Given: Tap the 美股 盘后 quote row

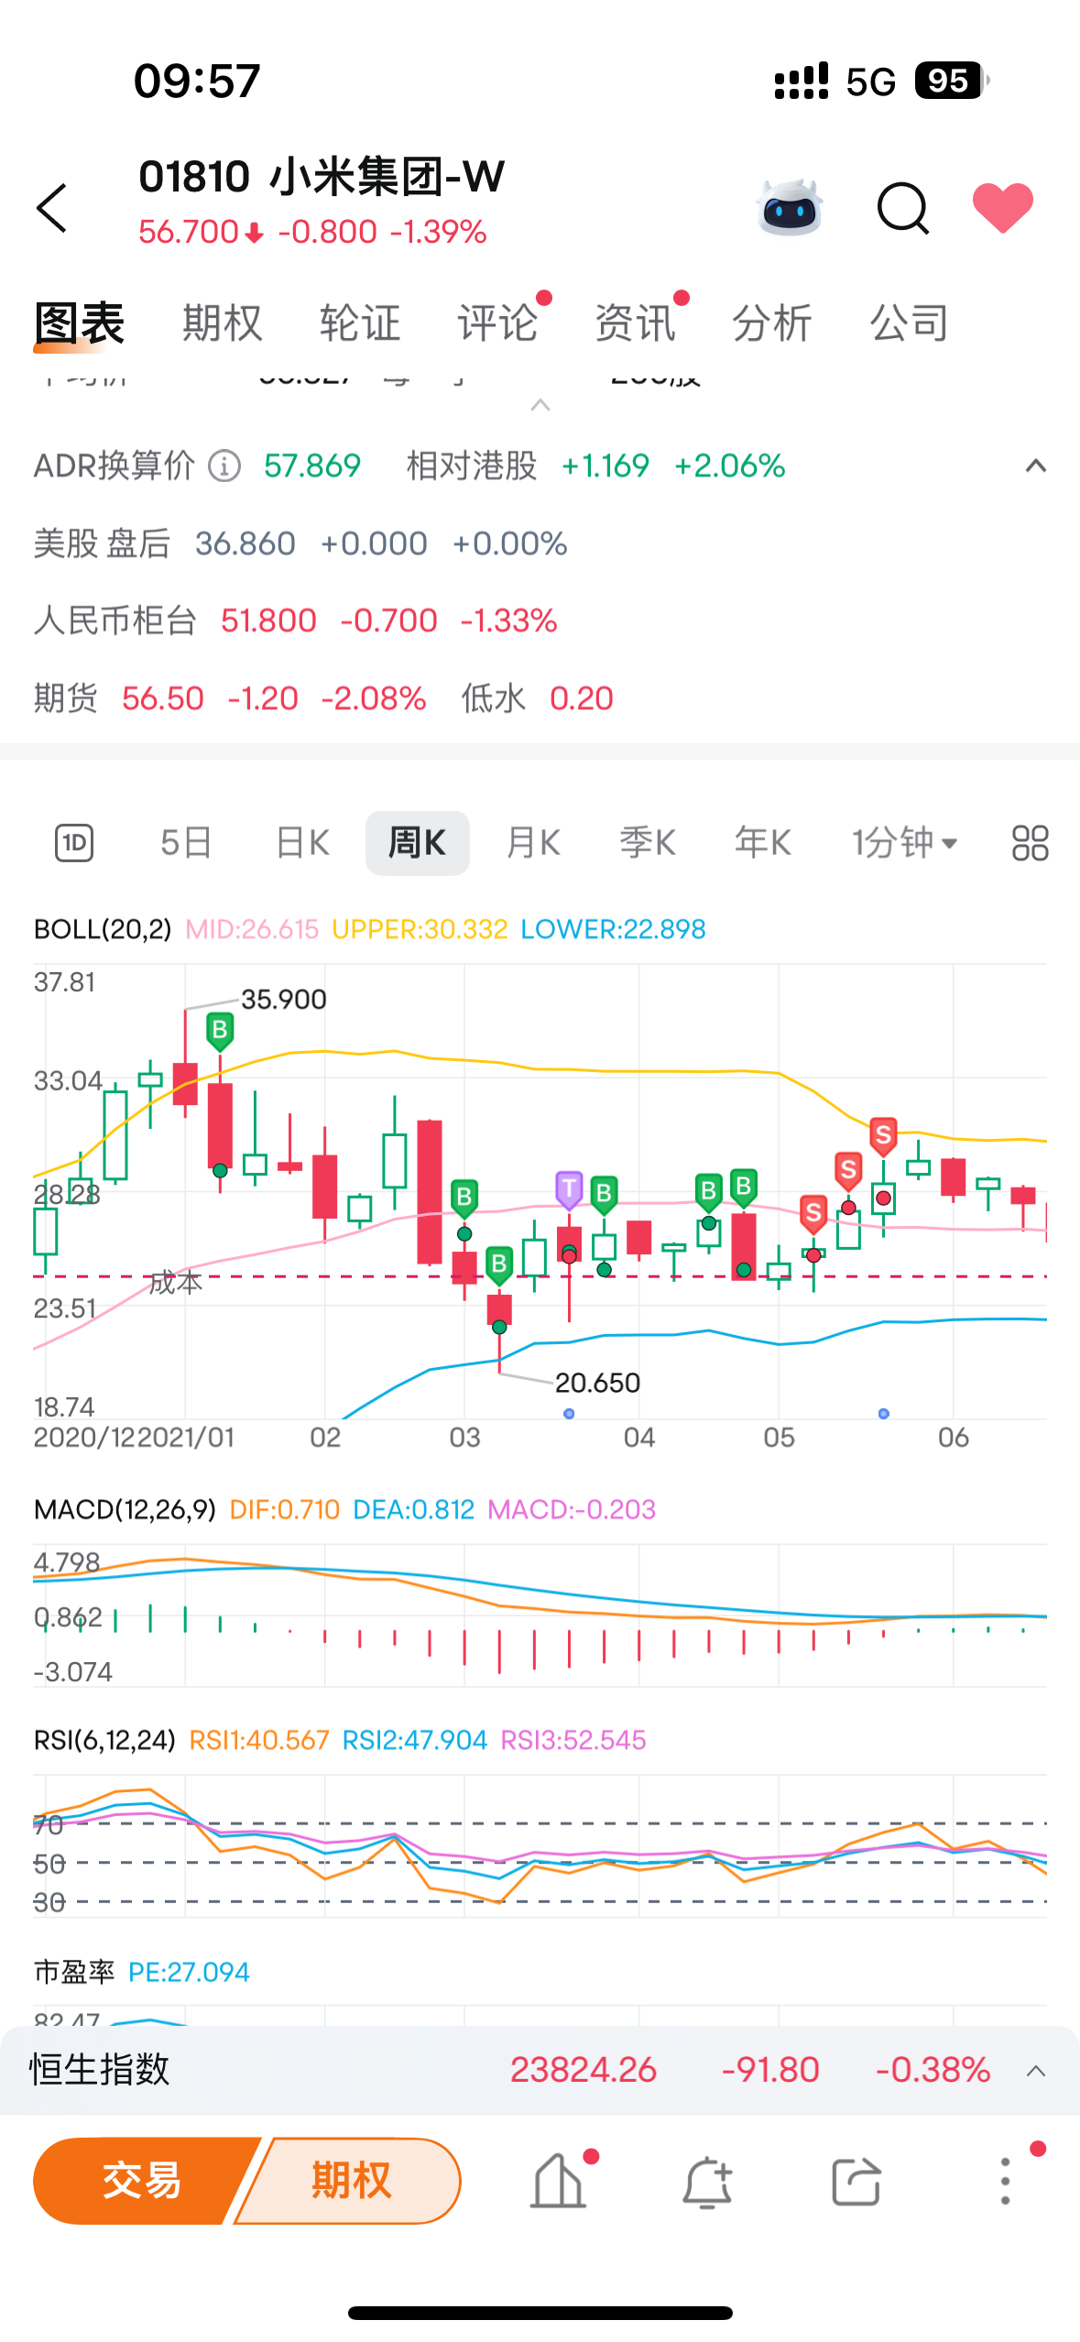Looking at the screenshot, I should pos(300,544).
